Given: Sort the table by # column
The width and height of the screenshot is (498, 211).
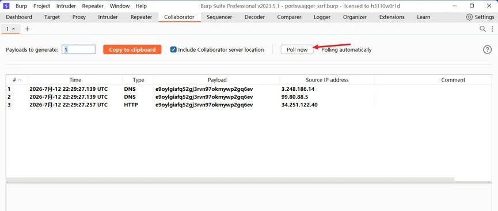Looking at the screenshot, I should tap(17, 80).
